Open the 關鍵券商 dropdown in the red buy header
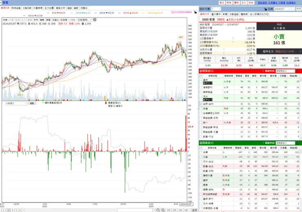This screenshot has width=302, height=212. tap(285, 71)
